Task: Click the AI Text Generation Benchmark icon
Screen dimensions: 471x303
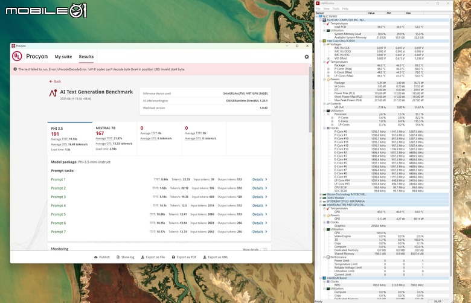Action: (x=53, y=93)
